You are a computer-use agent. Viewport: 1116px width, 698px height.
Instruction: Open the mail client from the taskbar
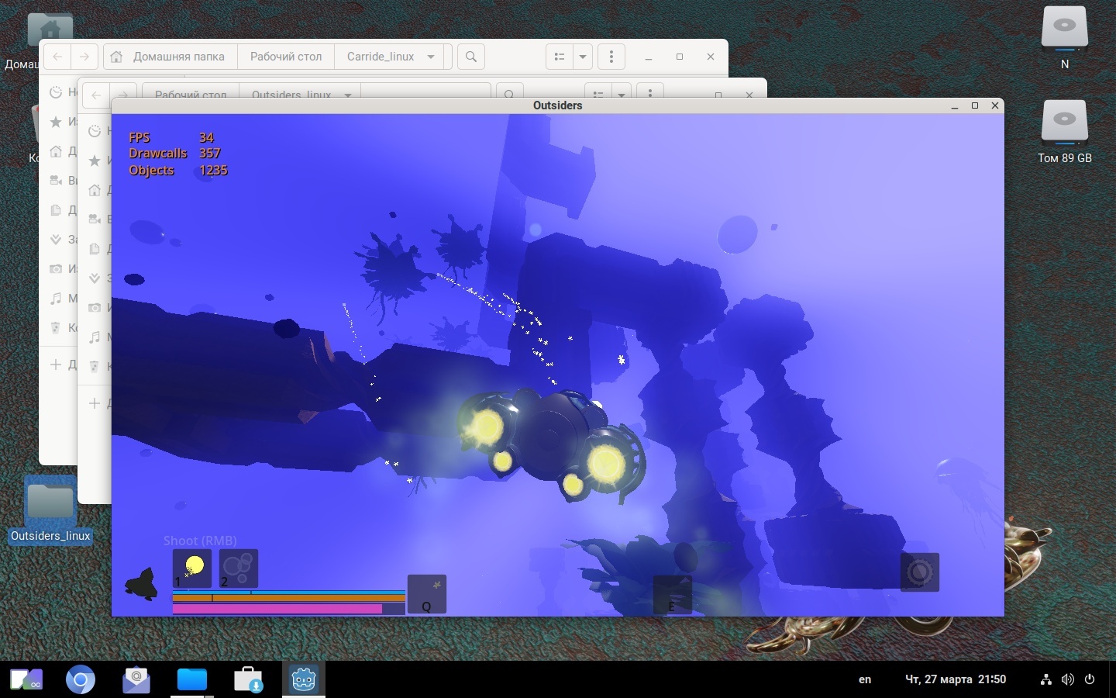[x=136, y=680]
